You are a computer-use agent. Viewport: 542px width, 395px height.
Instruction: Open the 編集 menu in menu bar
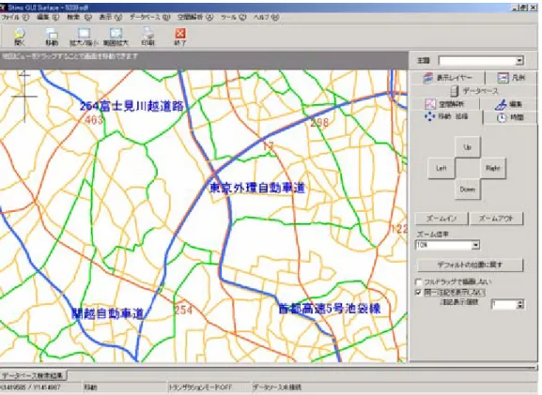pos(48,17)
